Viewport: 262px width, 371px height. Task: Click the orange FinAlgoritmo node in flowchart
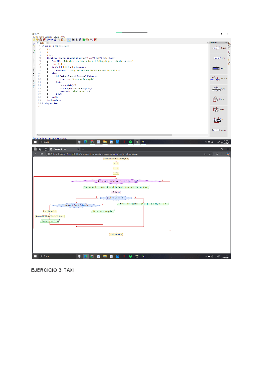click(116, 234)
